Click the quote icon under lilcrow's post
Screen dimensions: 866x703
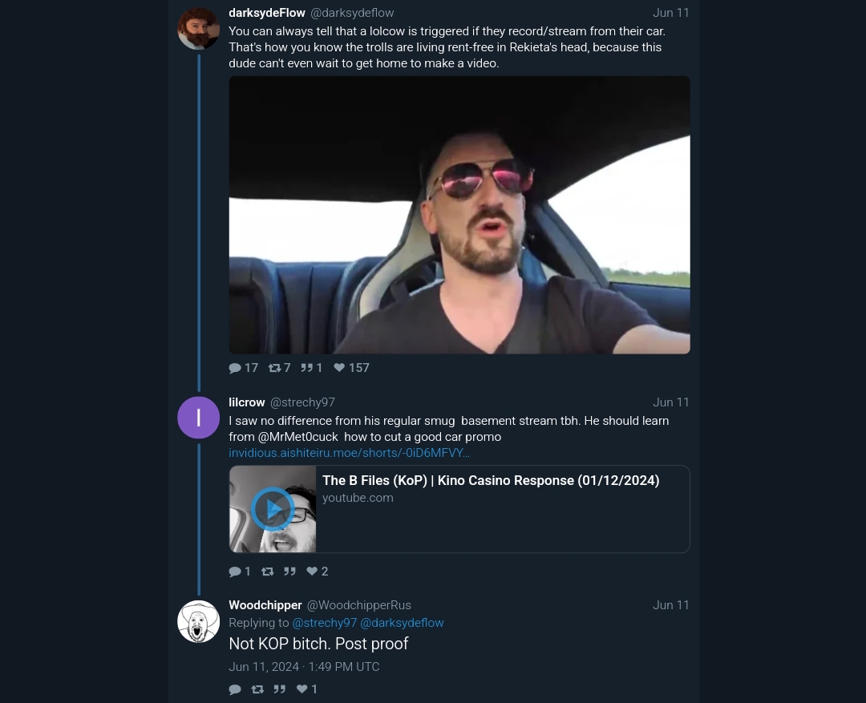click(290, 572)
